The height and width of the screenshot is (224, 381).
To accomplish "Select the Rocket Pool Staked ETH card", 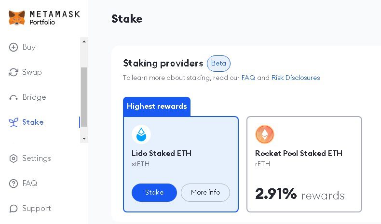I will coord(304,164).
